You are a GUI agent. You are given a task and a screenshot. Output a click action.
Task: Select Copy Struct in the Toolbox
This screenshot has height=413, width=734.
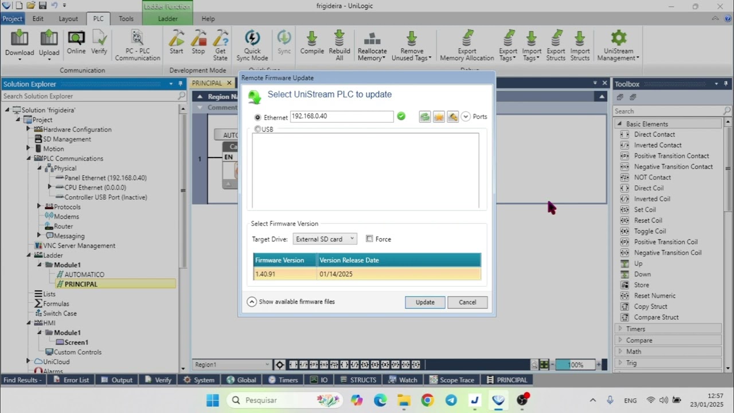click(x=650, y=306)
